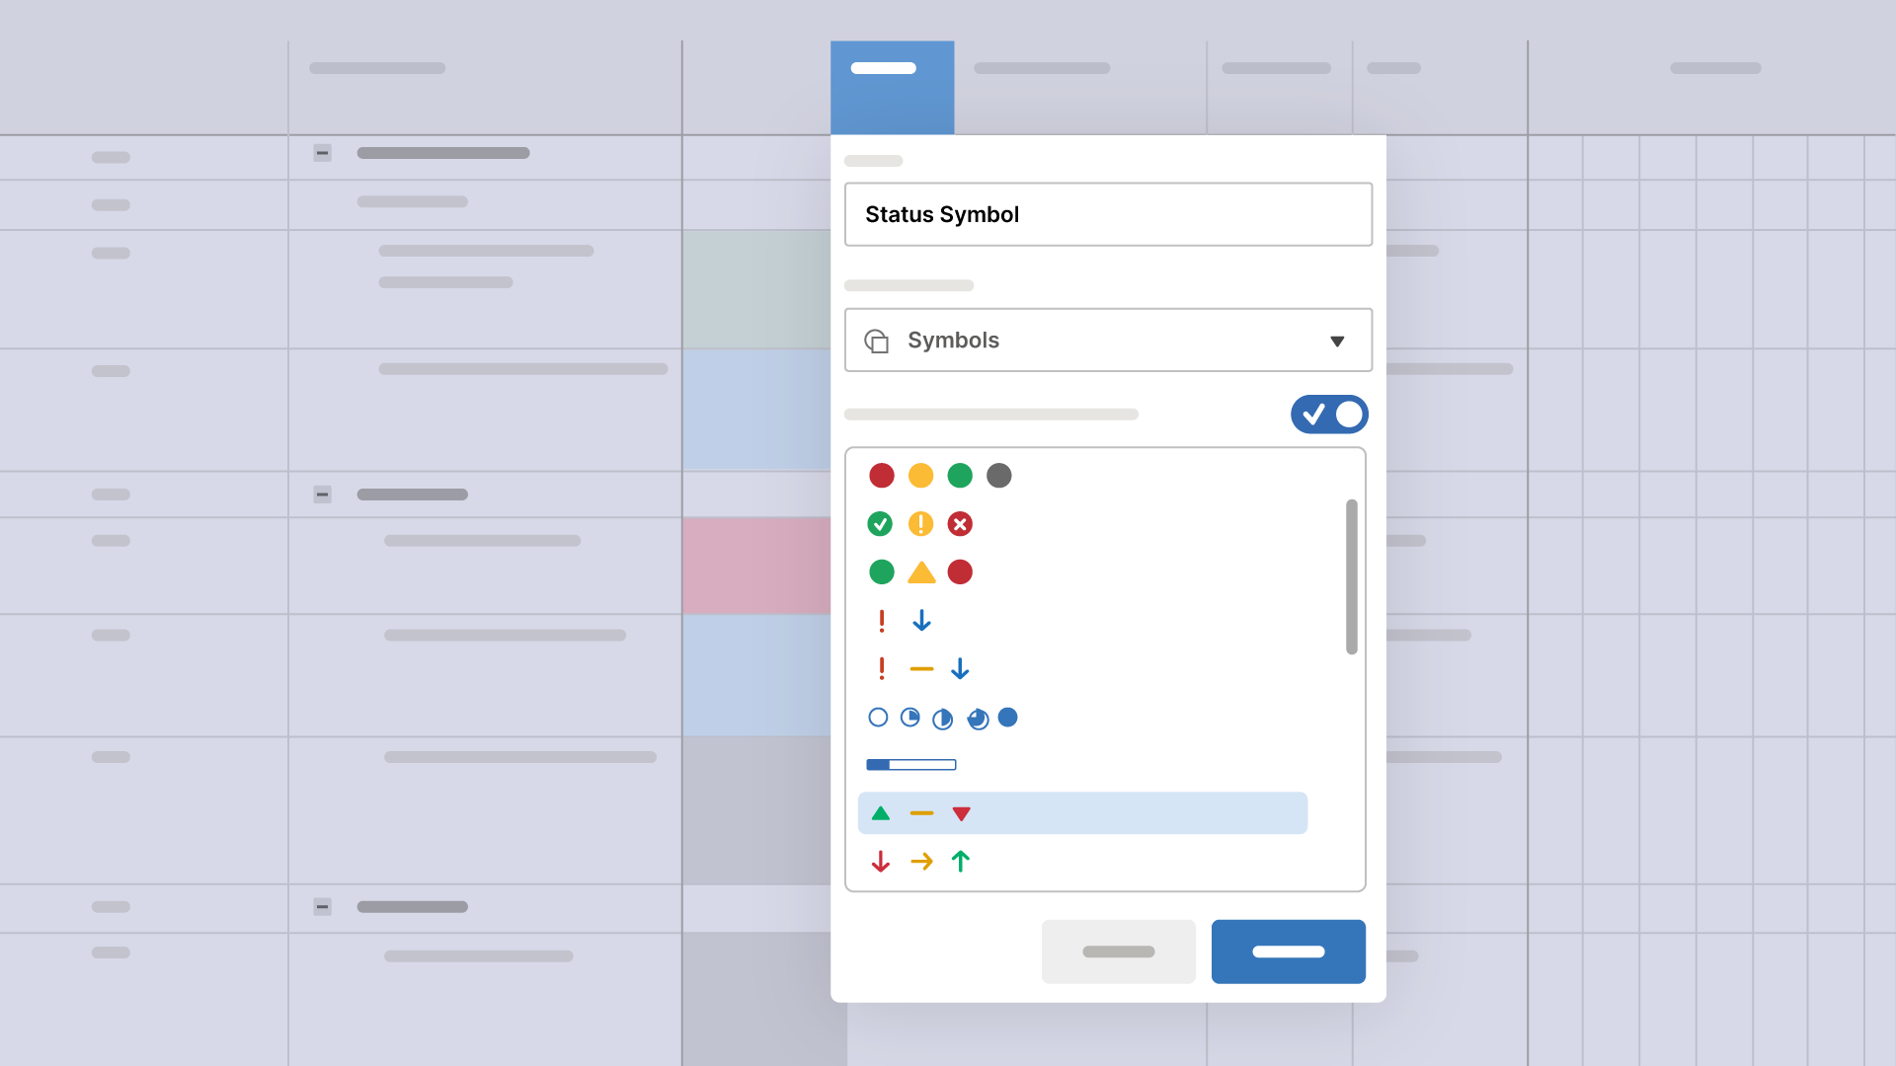Select the red down arrow trend icon

(882, 862)
